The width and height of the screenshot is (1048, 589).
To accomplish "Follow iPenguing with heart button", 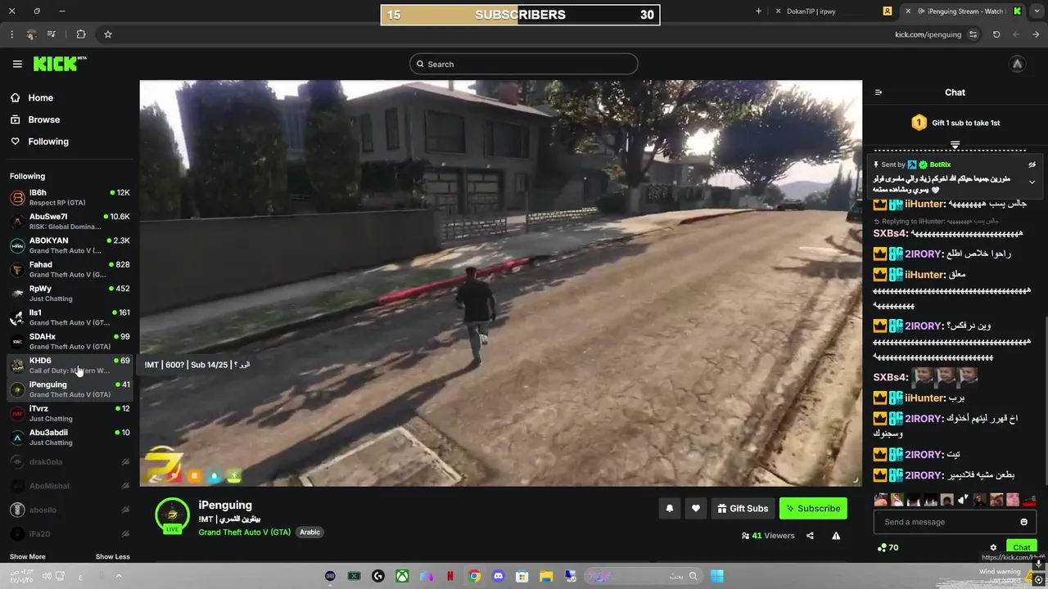I will tap(696, 508).
